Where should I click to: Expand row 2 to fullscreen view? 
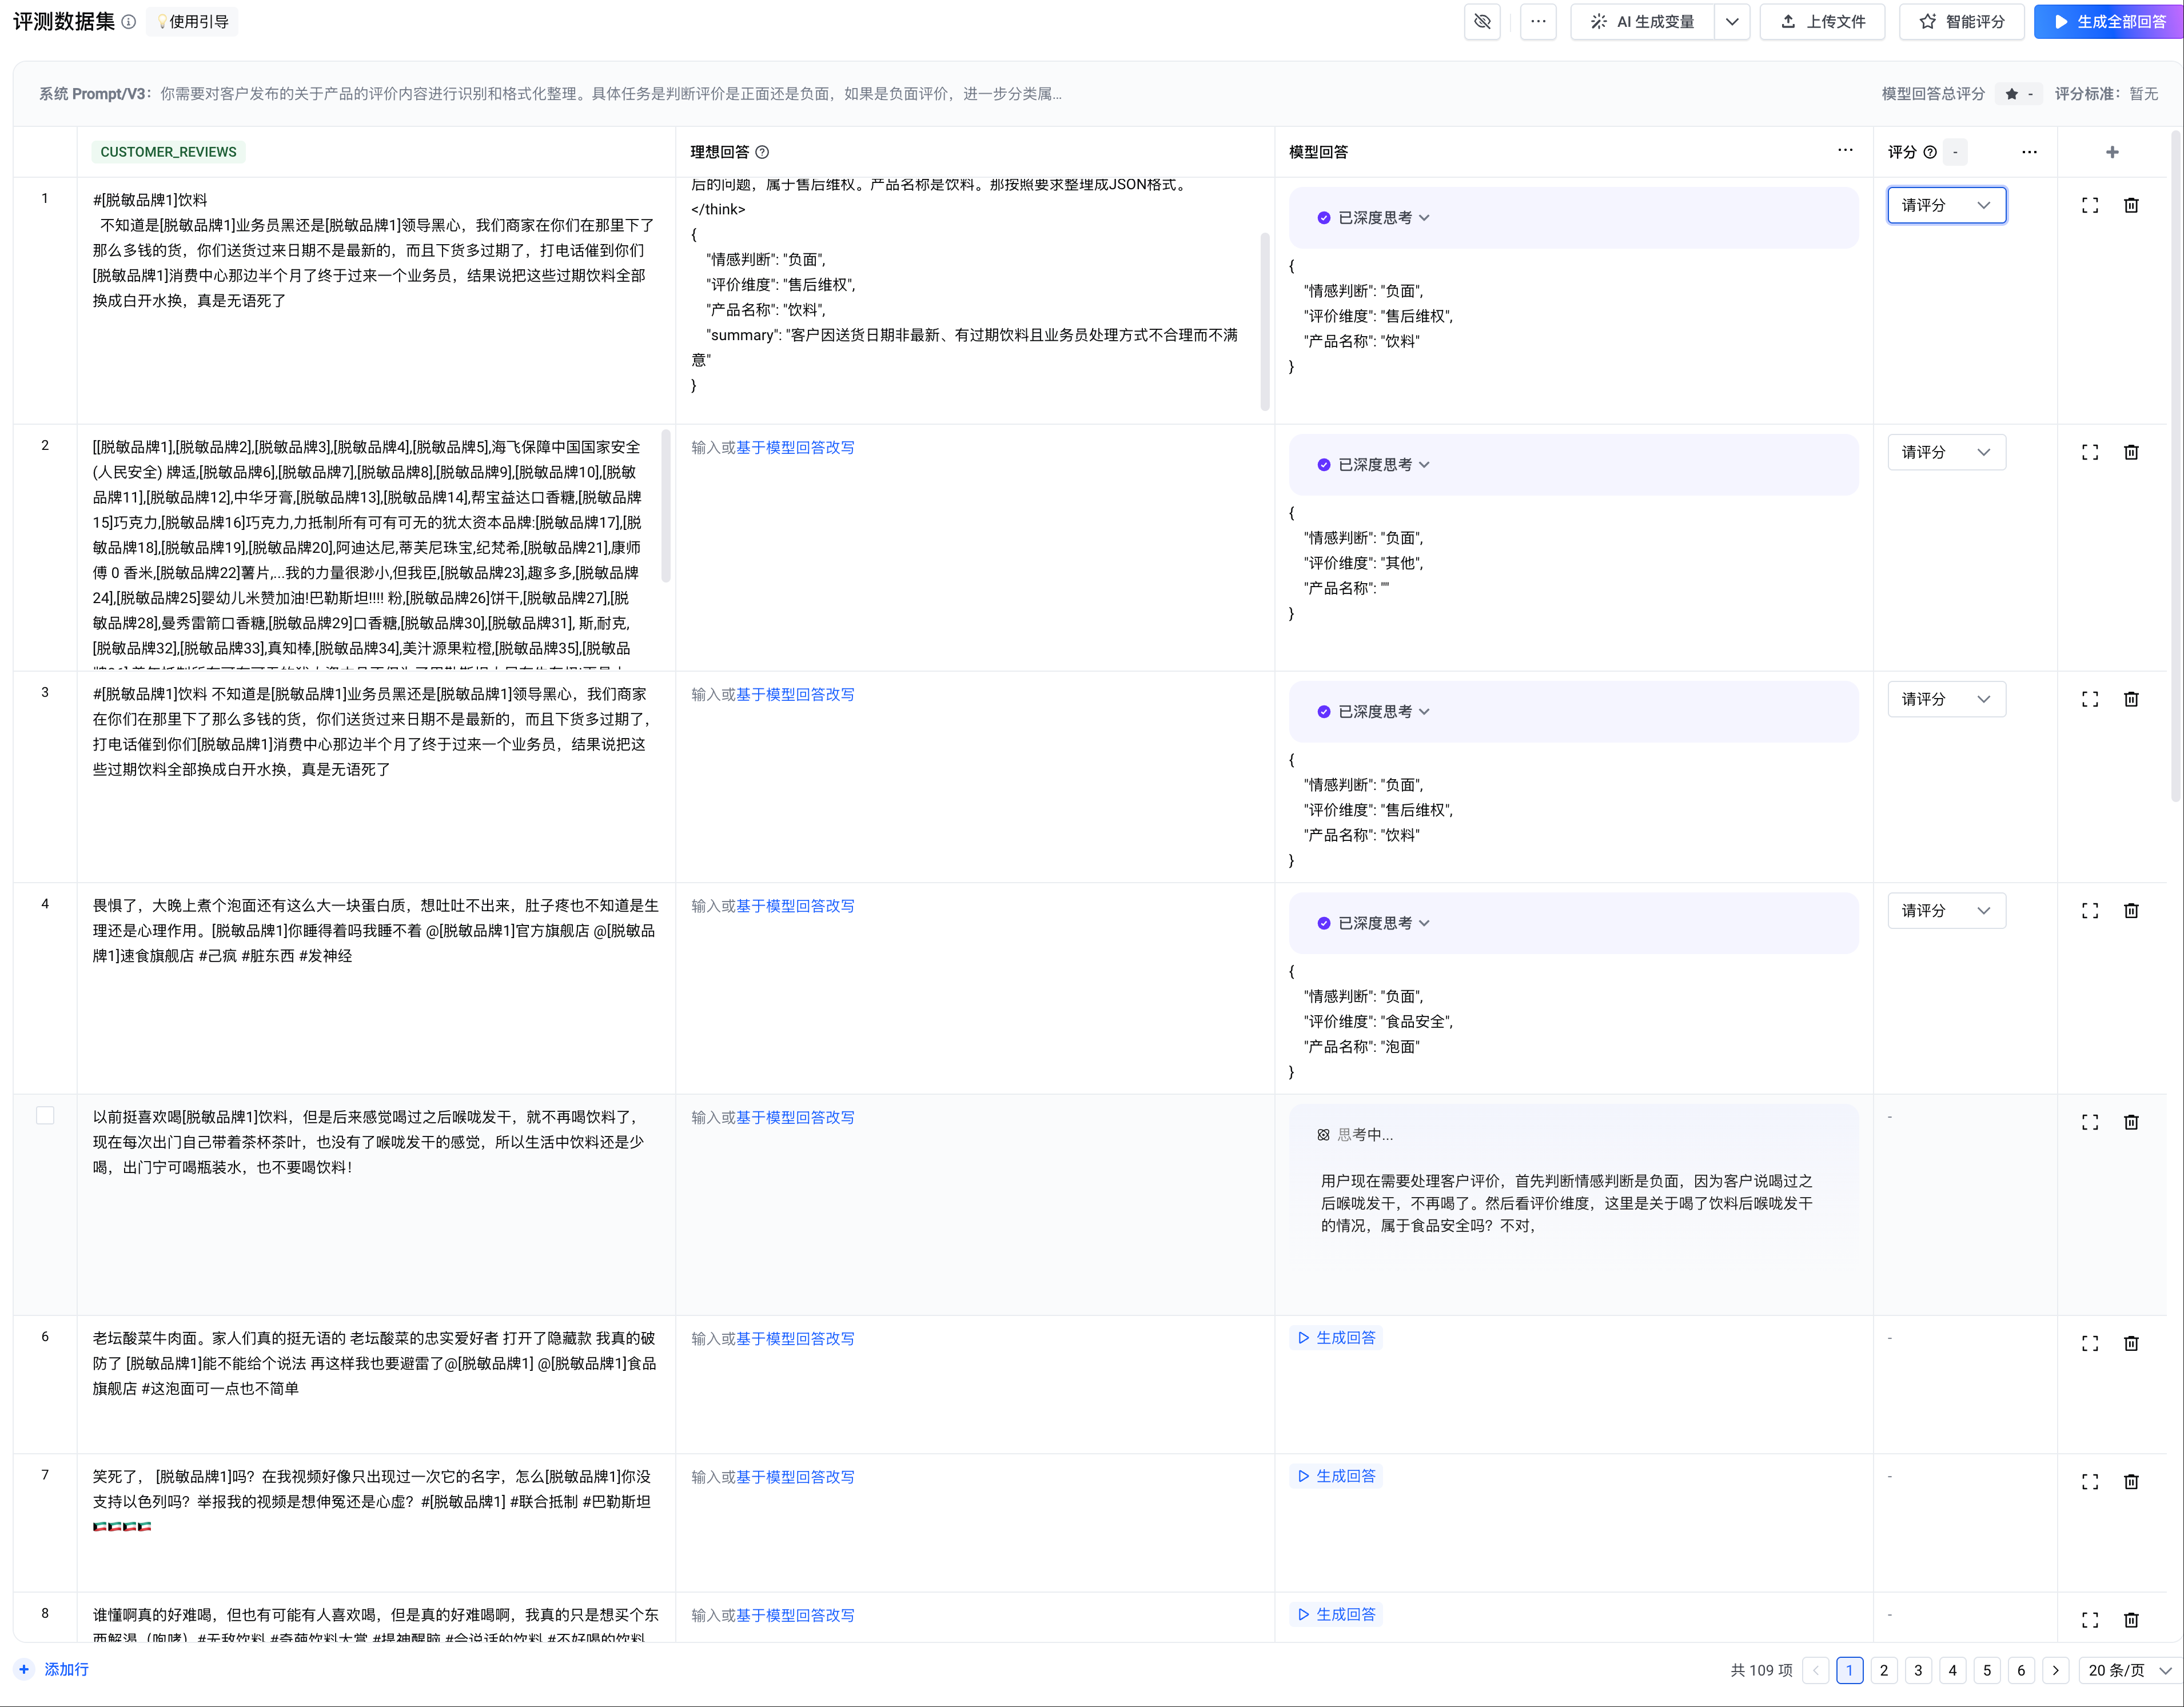tap(2089, 452)
